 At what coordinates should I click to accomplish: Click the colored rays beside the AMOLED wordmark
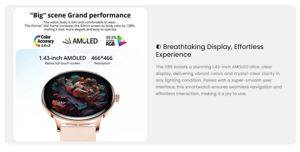pos(67,41)
